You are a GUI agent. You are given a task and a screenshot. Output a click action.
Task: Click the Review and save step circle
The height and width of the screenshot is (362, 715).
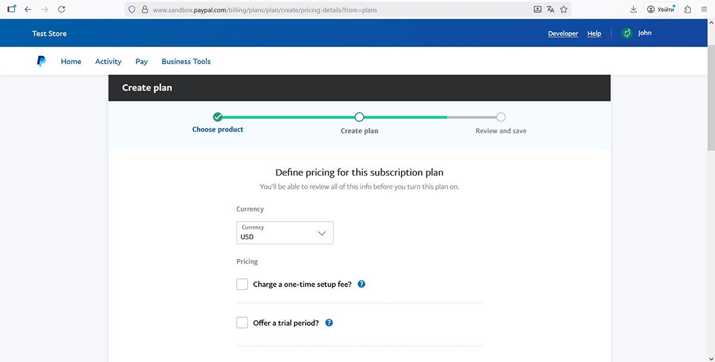coord(500,117)
